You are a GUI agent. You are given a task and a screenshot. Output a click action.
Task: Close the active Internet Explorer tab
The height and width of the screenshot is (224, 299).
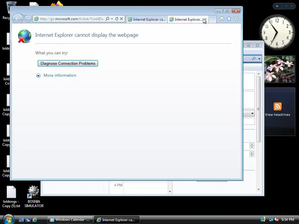pos(205,20)
